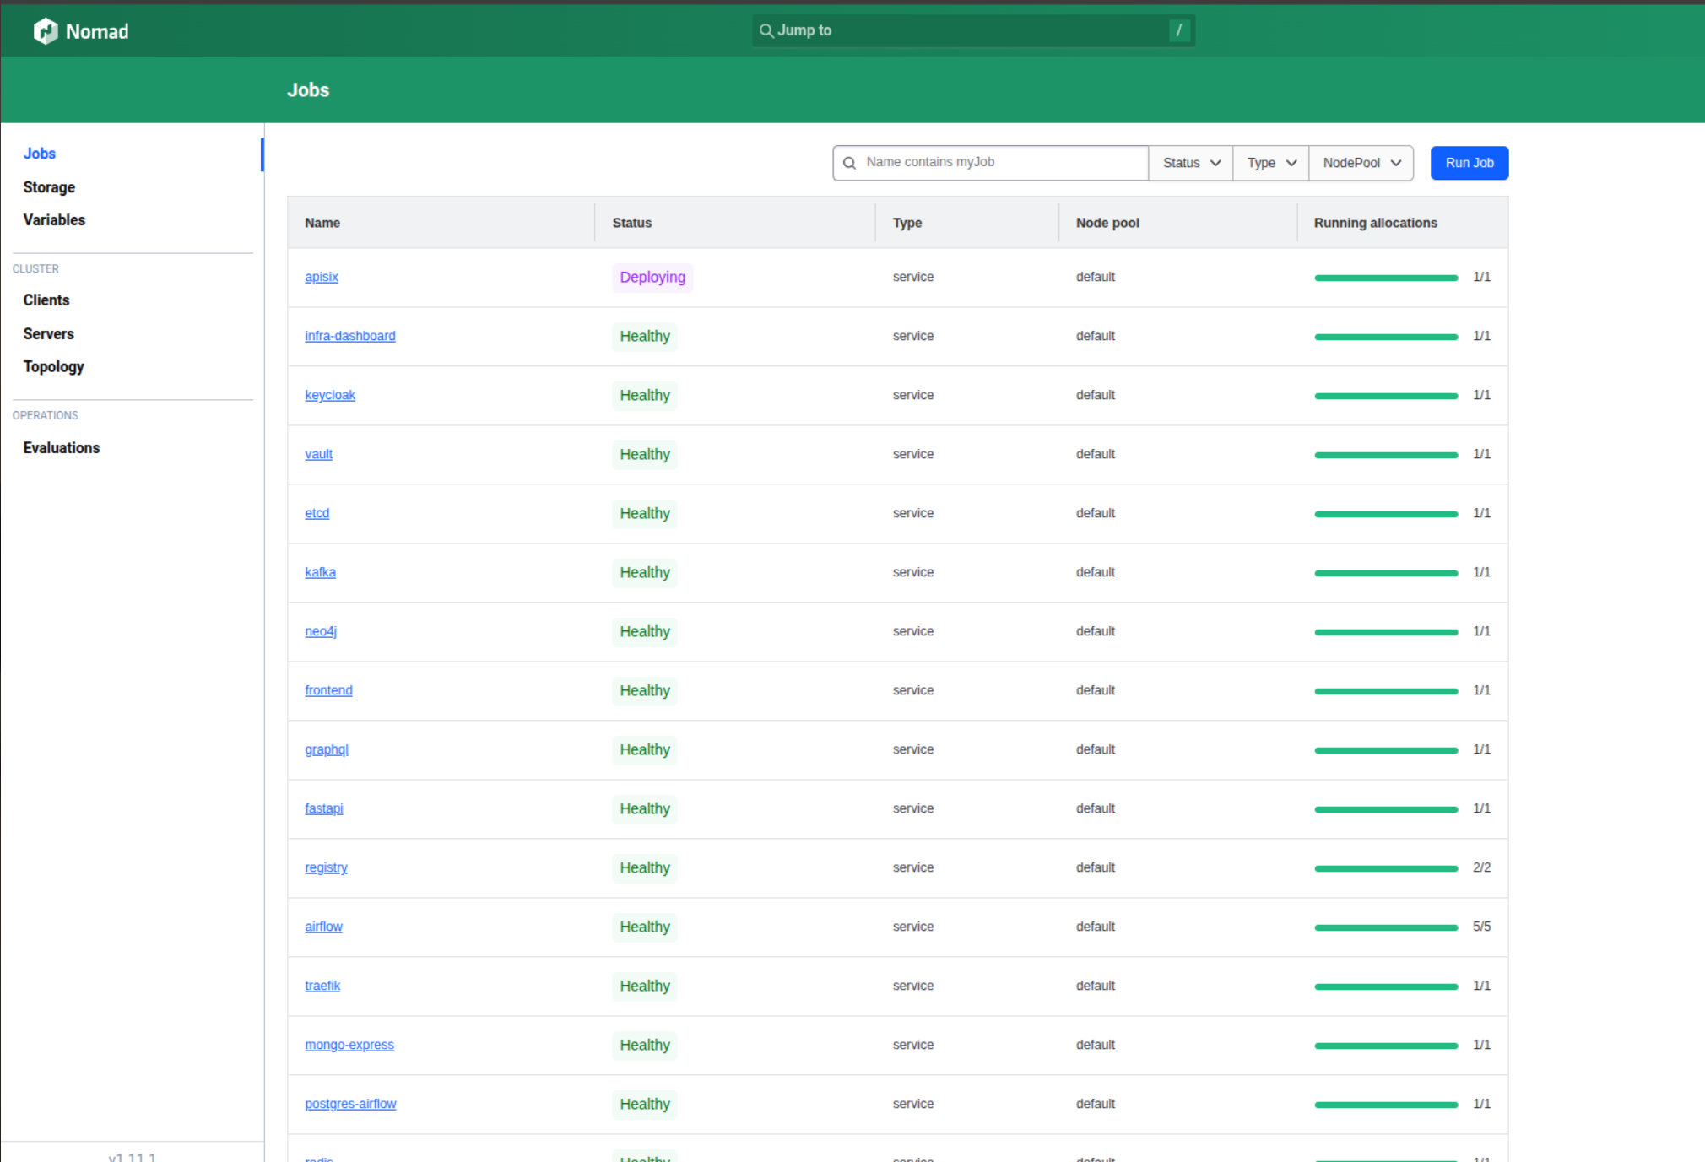
Task: Open the Status filter dropdown
Action: (1190, 163)
